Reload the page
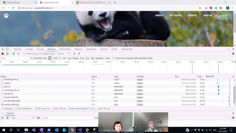 coord(13,8)
